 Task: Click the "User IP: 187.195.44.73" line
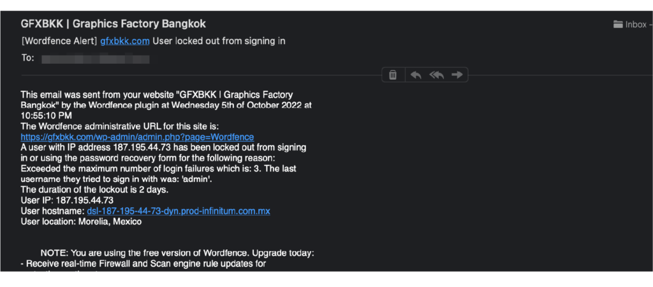tap(67, 200)
